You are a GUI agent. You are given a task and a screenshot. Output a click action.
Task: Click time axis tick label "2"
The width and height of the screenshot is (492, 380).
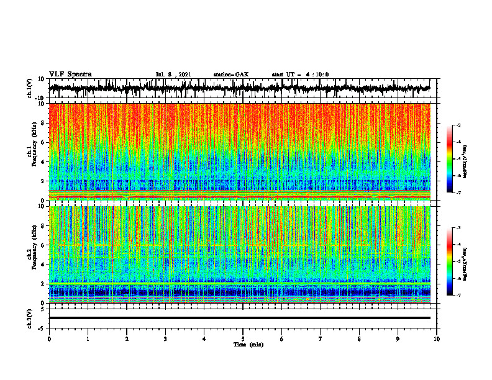point(127,339)
